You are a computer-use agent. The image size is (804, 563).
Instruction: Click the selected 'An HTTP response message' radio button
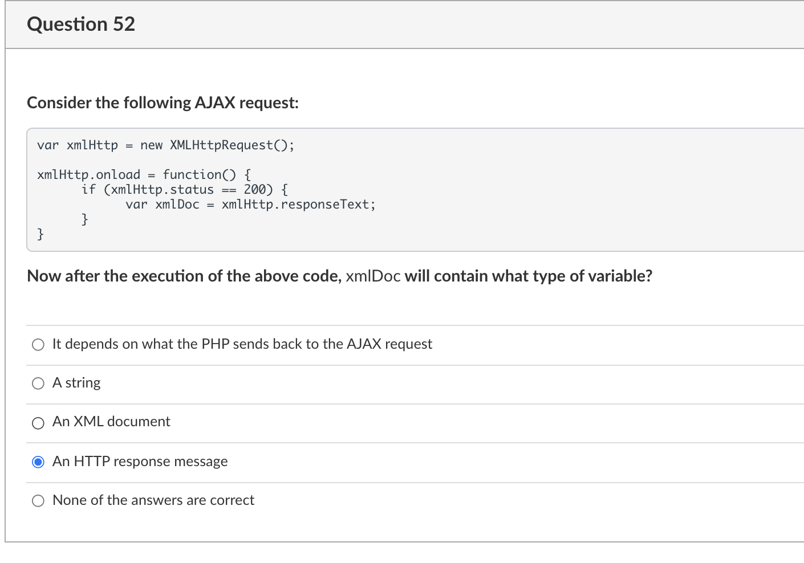[x=38, y=462]
